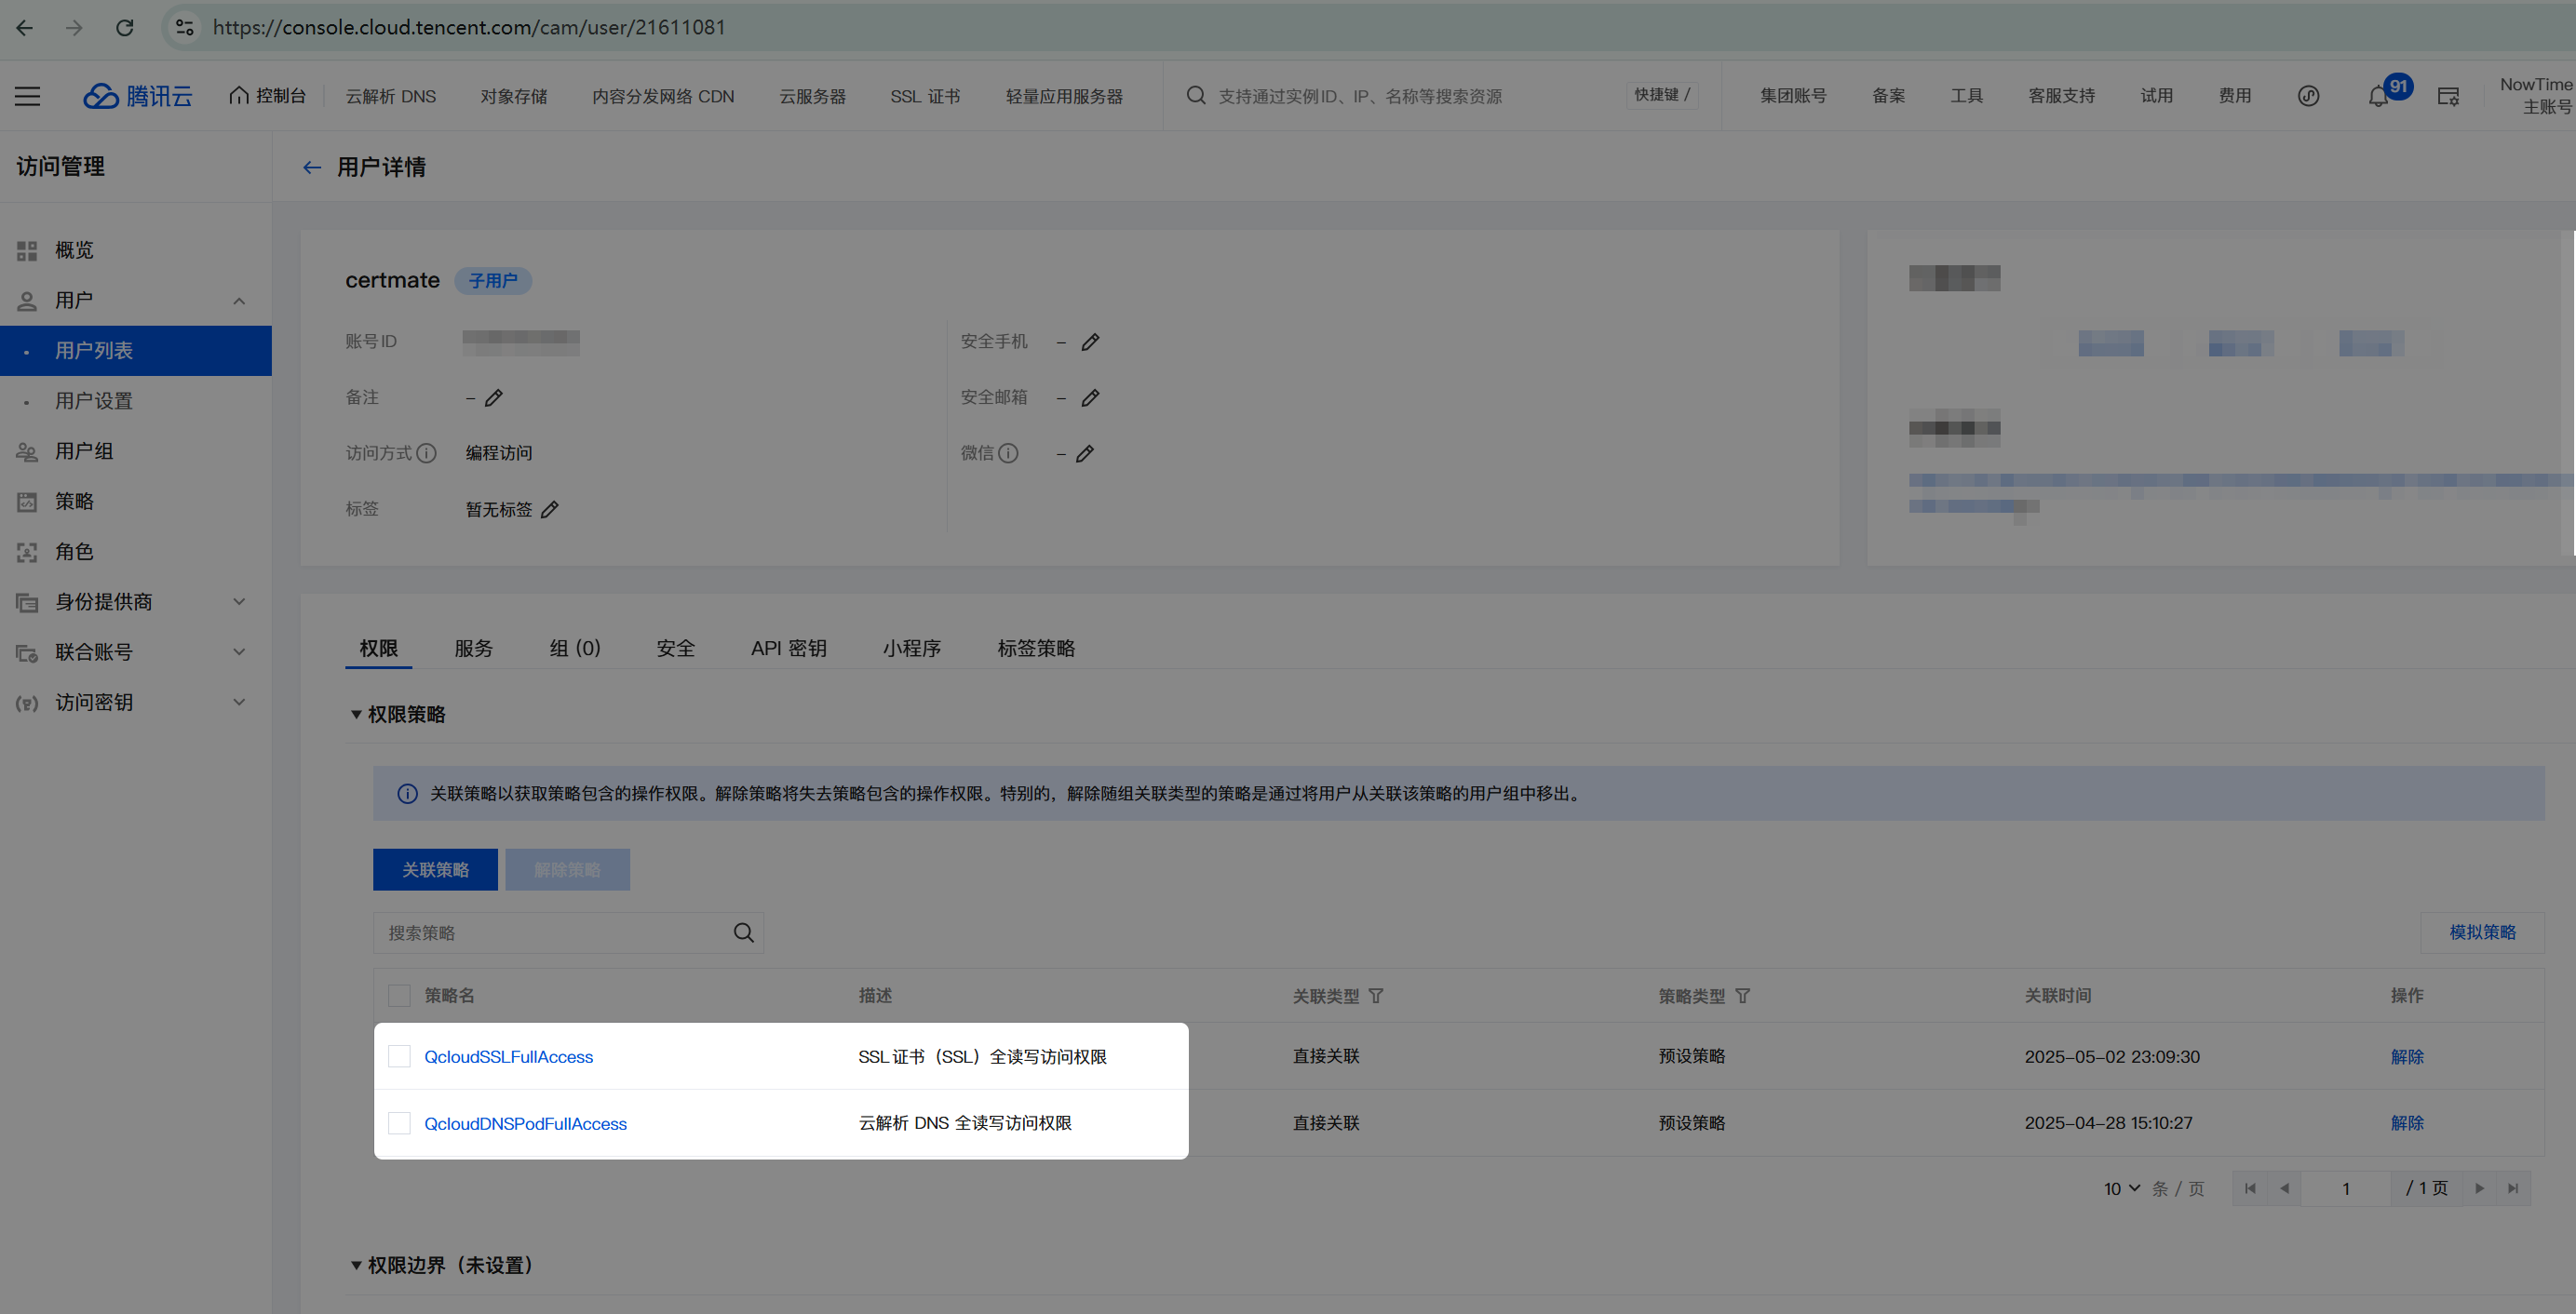2576x1314 pixels.
Task: Open site info icon in address bar
Action: [185, 28]
